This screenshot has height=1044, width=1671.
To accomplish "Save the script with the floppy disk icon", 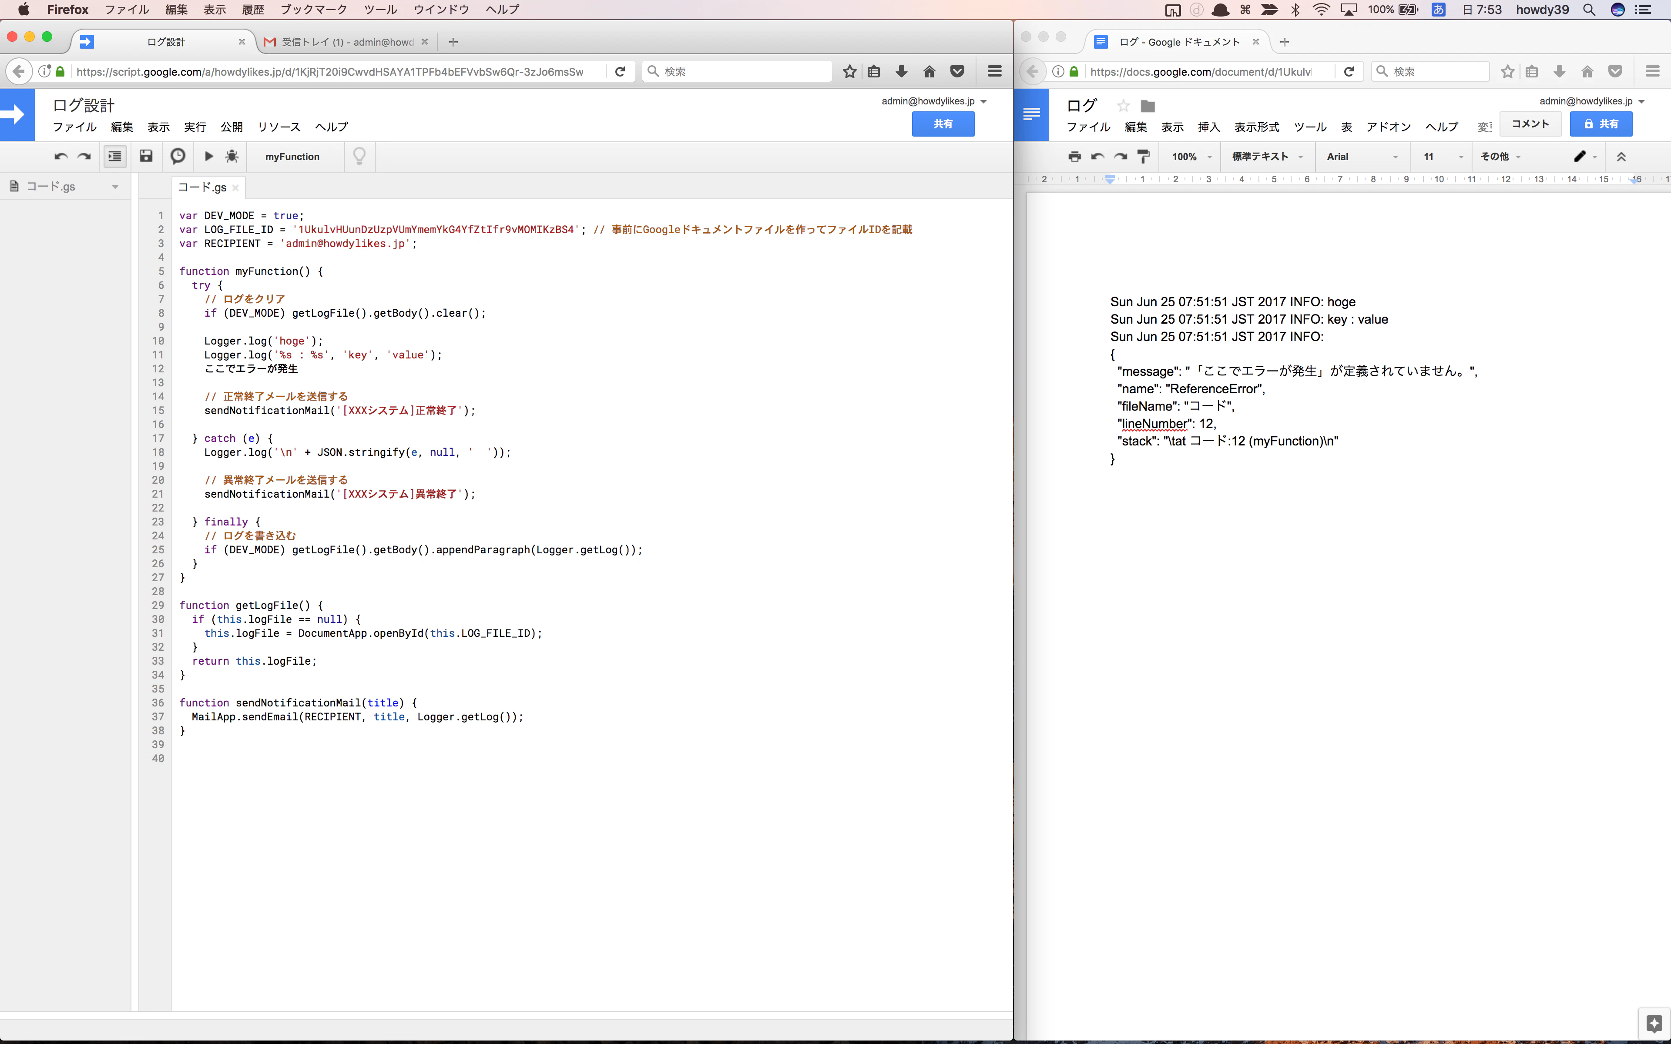I will point(146,156).
